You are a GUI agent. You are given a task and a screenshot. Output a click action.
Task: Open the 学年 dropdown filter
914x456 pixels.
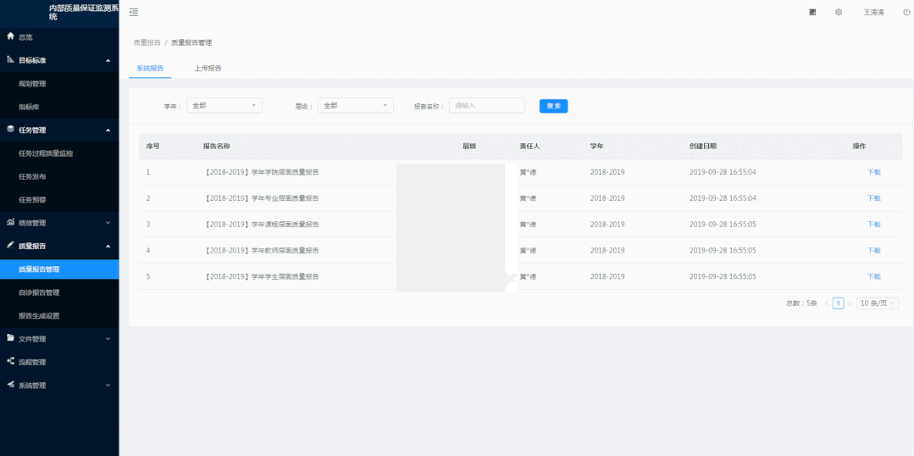224,105
